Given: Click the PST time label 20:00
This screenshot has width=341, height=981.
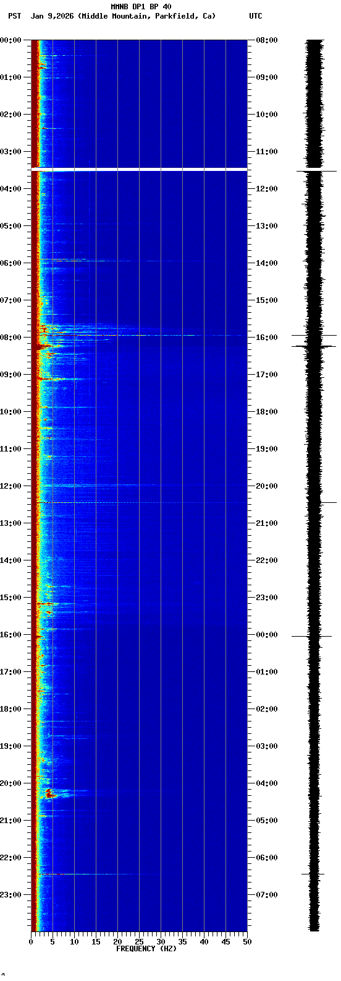Looking at the screenshot, I should (x=11, y=783).
